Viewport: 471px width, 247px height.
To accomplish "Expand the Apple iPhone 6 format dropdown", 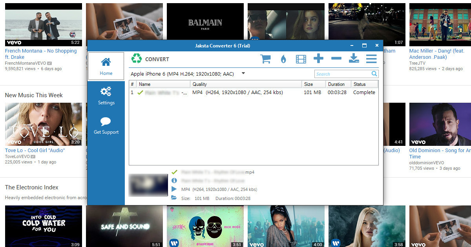I will coord(243,73).
